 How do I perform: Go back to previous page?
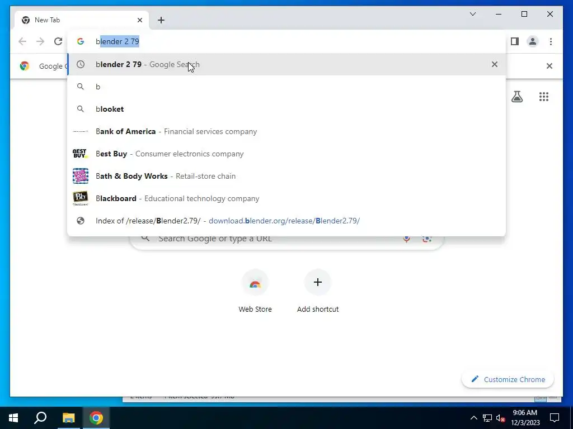22,41
